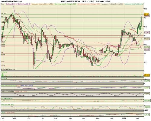Select the MACD (12 26 9) panel label
The width and height of the screenshot is (151, 121).
(27, 86)
